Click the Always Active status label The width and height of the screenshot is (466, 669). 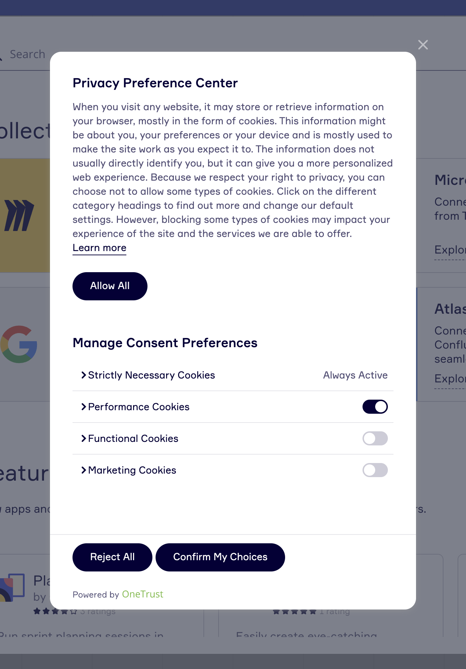[x=355, y=375]
